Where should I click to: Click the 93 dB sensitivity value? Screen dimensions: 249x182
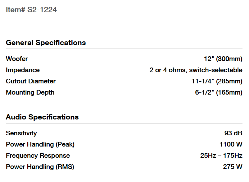233,133
